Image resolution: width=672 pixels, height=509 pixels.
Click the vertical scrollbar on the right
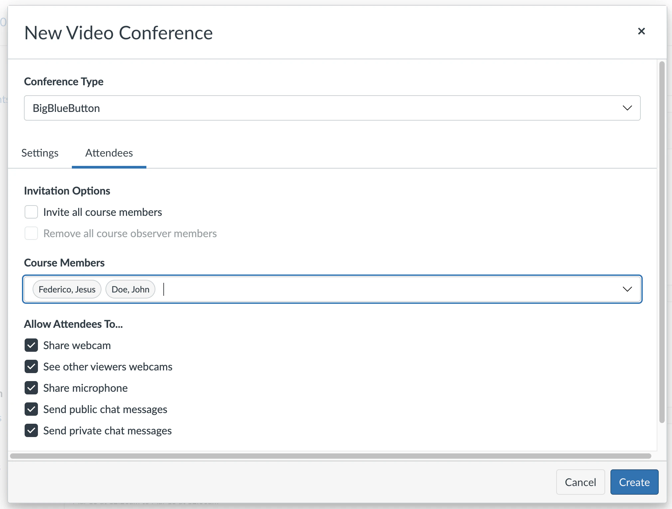click(x=661, y=233)
